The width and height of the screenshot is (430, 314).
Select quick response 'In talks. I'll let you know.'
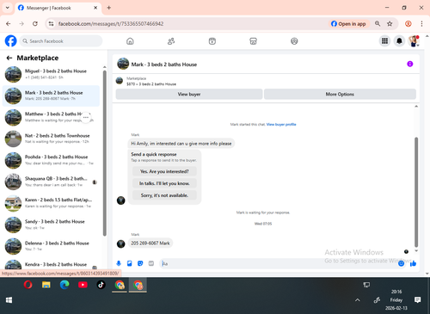pyautogui.click(x=164, y=183)
